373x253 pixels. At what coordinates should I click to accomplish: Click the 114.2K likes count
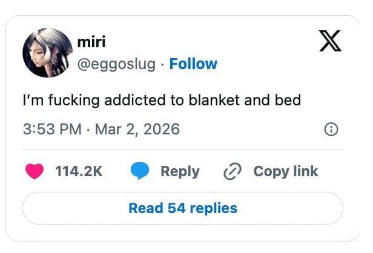click(79, 171)
